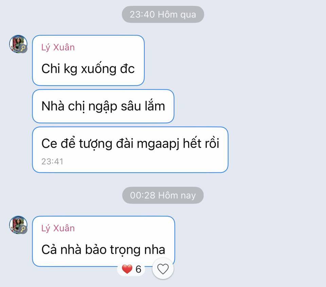
Task: View the reaction count number 6
Action: (139, 269)
